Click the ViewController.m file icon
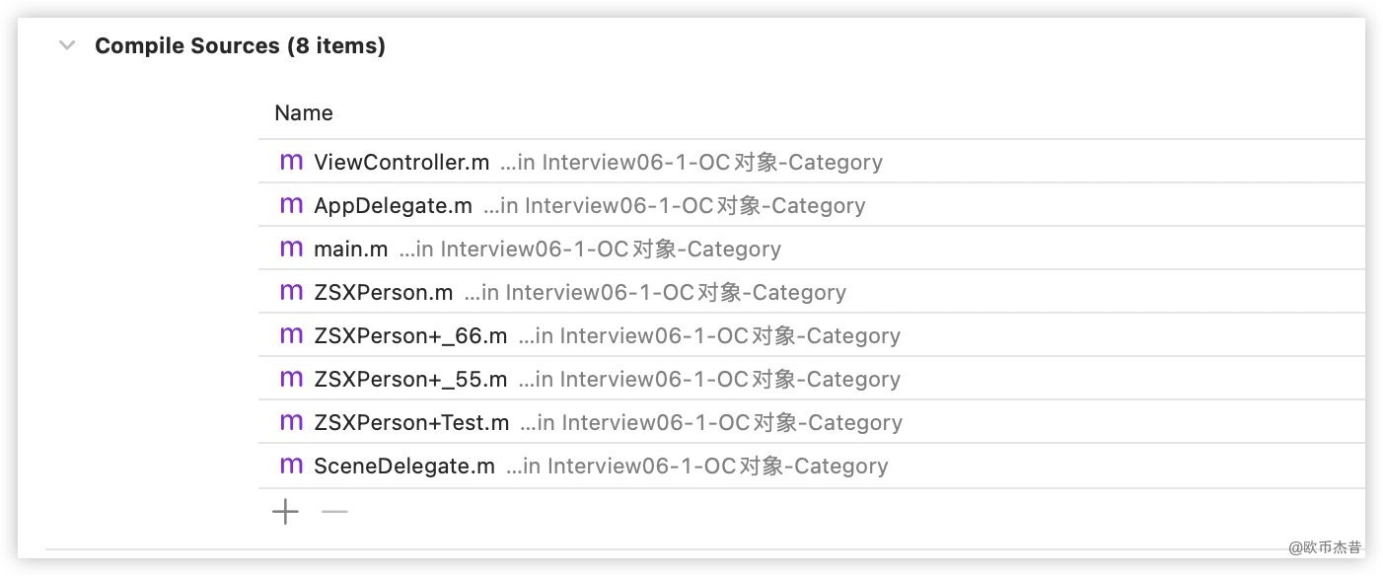The width and height of the screenshot is (1383, 576). point(291,162)
